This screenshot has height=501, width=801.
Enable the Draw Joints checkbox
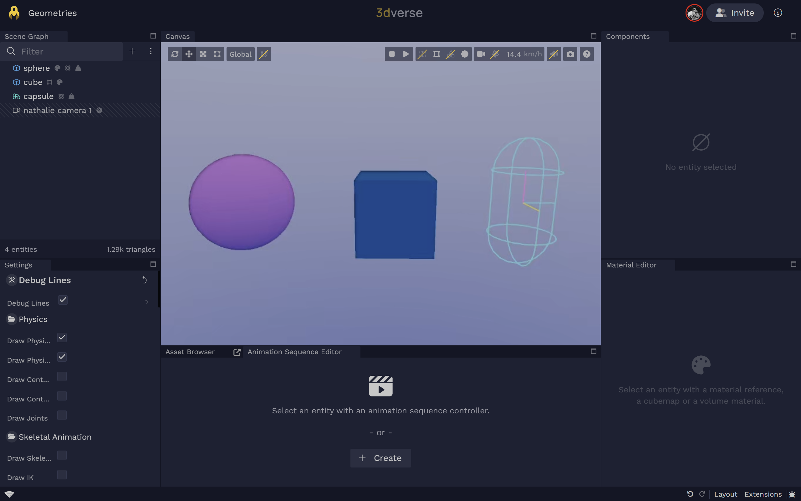click(62, 415)
